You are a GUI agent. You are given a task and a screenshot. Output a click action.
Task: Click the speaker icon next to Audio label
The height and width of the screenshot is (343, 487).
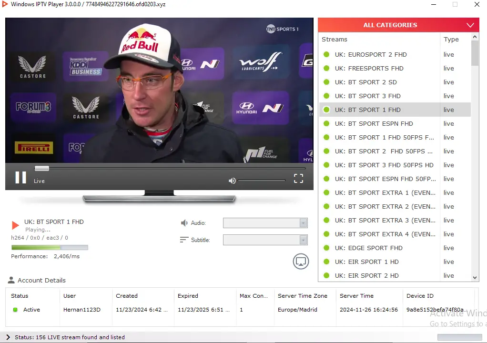pos(184,223)
